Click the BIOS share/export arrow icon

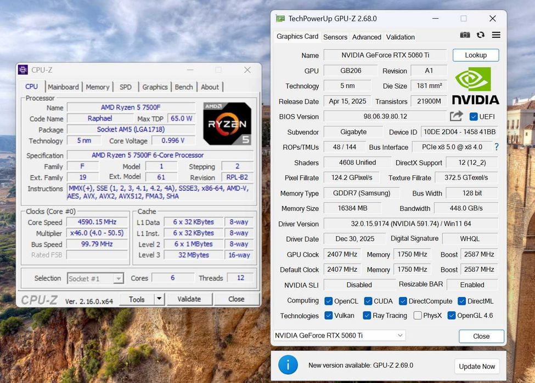click(x=456, y=116)
